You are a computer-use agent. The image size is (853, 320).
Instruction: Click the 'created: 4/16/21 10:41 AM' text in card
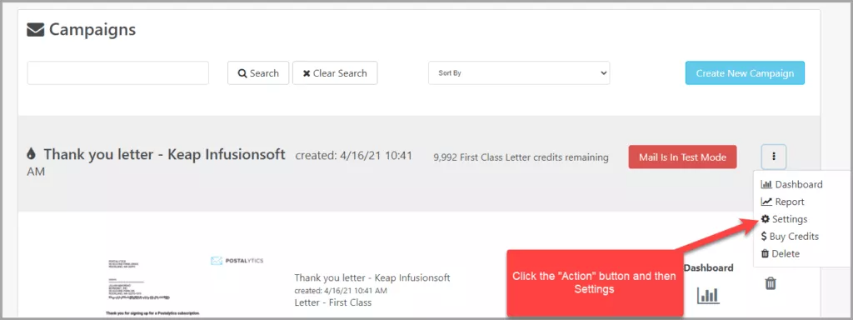341,291
